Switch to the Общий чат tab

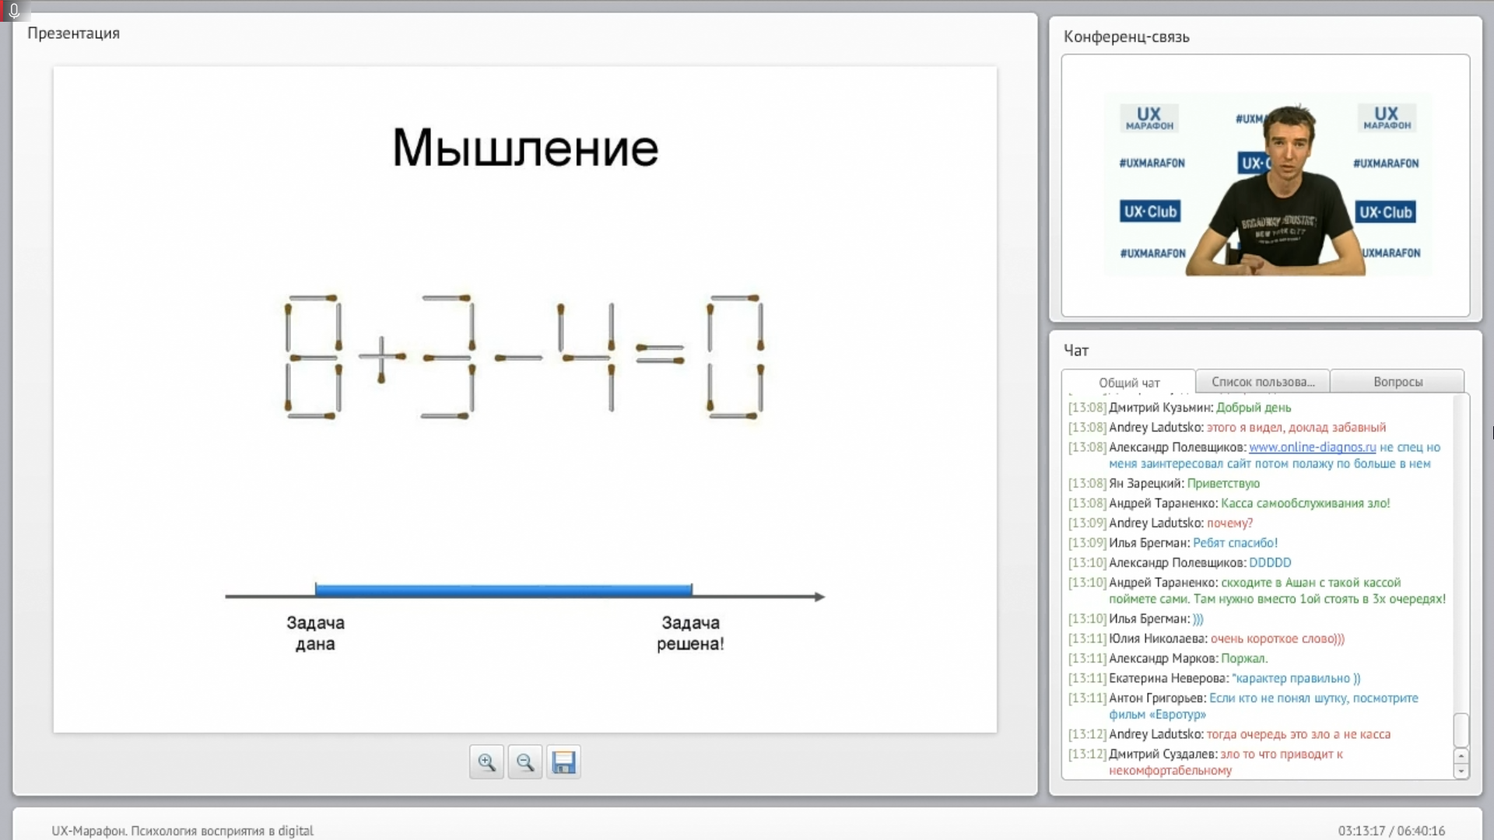1128,383
